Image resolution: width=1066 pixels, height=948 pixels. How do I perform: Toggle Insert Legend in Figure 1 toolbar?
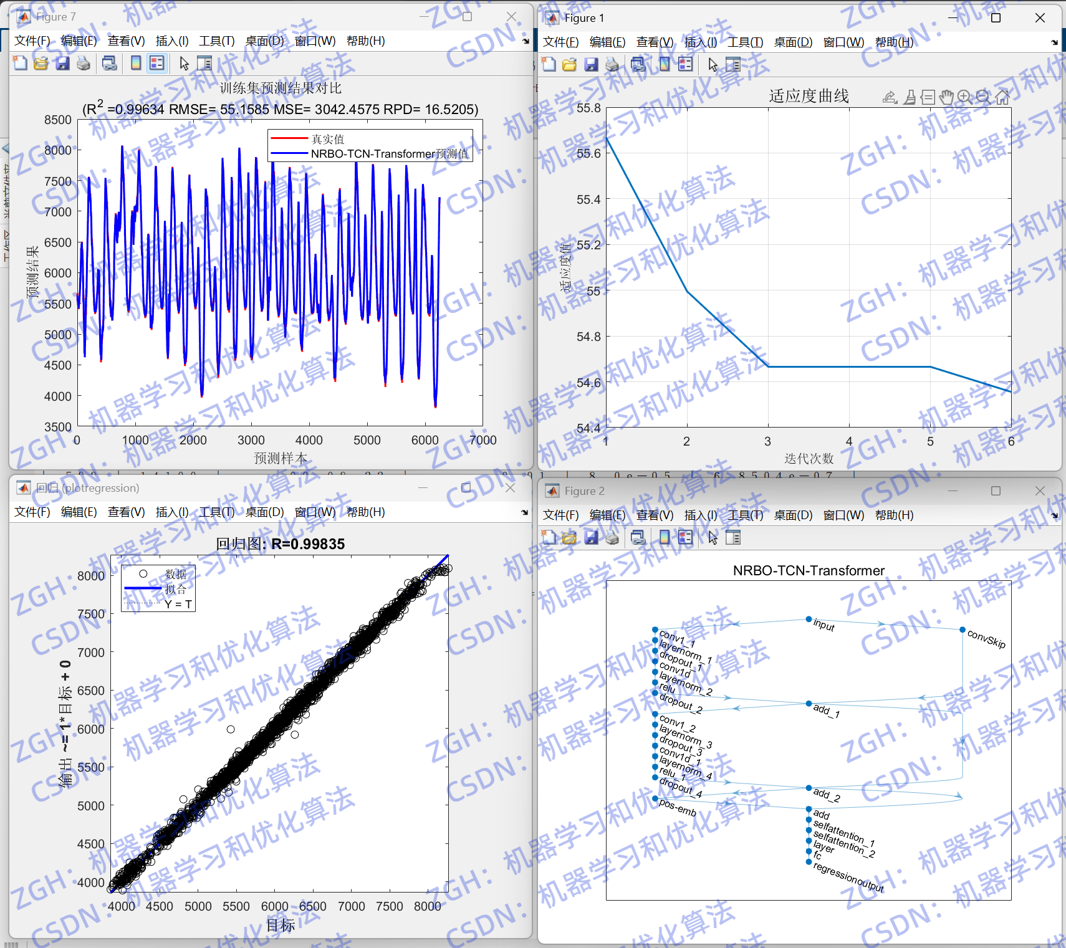coord(686,64)
